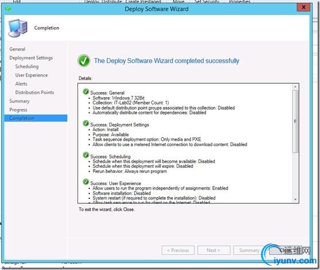320x270 pixels.
Task: Click the green check beside Success: General
Action: point(86,91)
